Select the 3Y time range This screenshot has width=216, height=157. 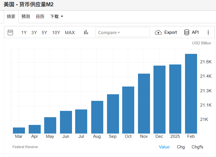coord(34,33)
